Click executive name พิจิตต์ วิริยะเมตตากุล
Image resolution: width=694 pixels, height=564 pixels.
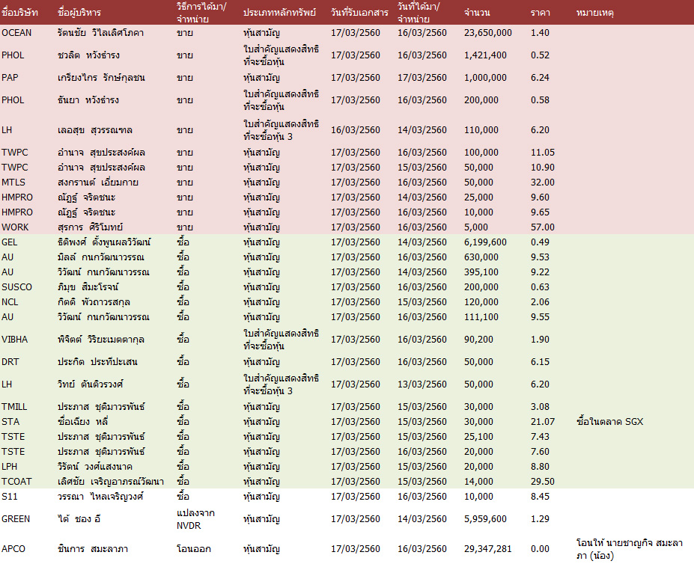(x=101, y=340)
